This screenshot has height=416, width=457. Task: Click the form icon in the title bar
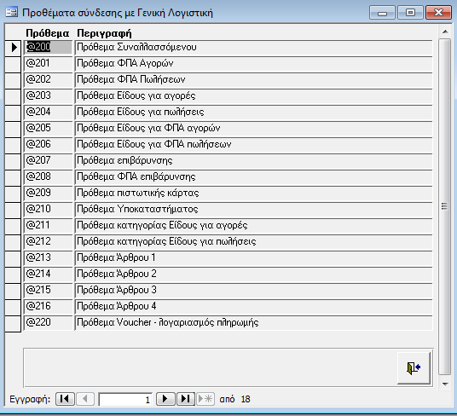12,12
